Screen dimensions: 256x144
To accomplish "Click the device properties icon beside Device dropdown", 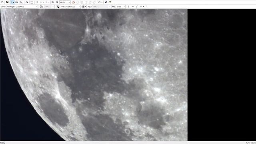I will (41, 7).
